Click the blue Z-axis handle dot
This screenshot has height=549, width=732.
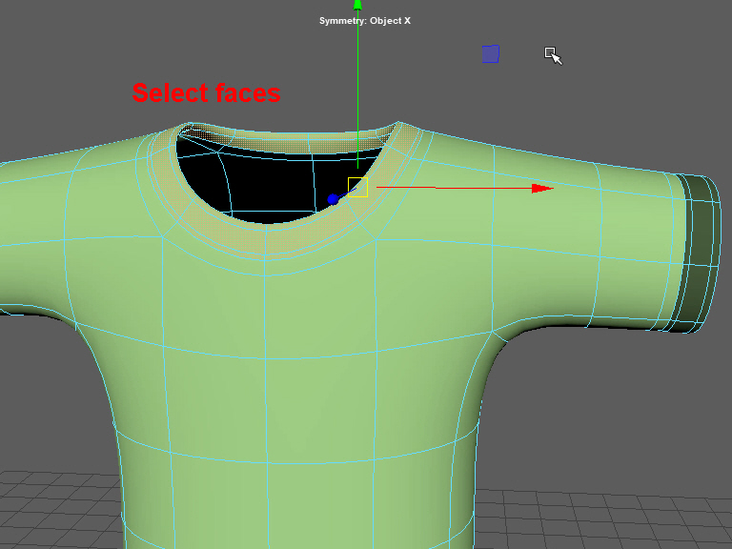pyautogui.click(x=333, y=199)
